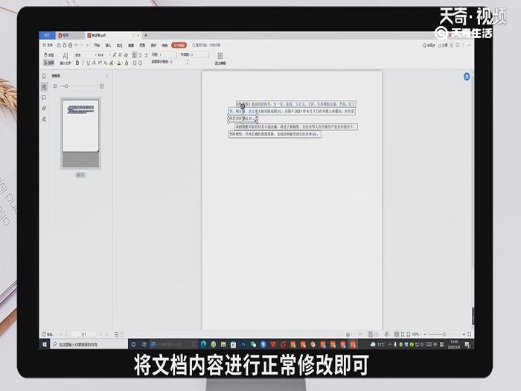Open the Windows Start menu

45,344
